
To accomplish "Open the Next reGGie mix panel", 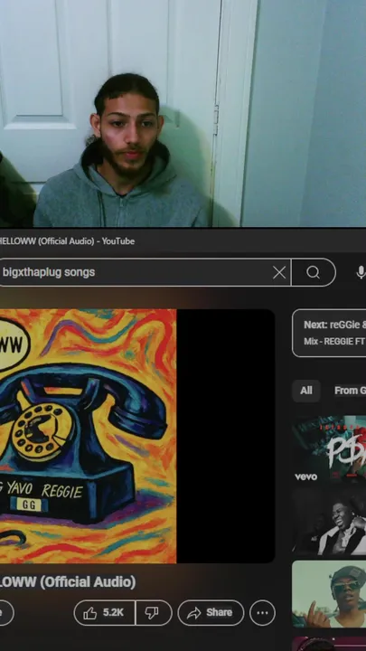I will click(329, 333).
